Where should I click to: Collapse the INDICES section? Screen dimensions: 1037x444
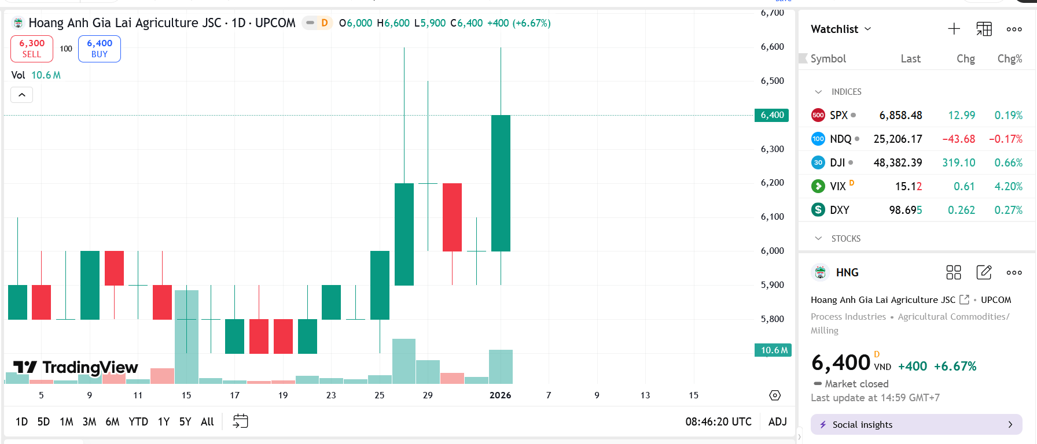point(818,91)
